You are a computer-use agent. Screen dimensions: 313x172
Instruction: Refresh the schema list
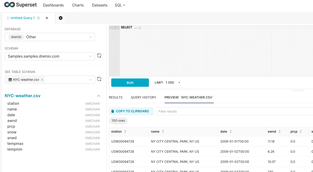[99, 56]
